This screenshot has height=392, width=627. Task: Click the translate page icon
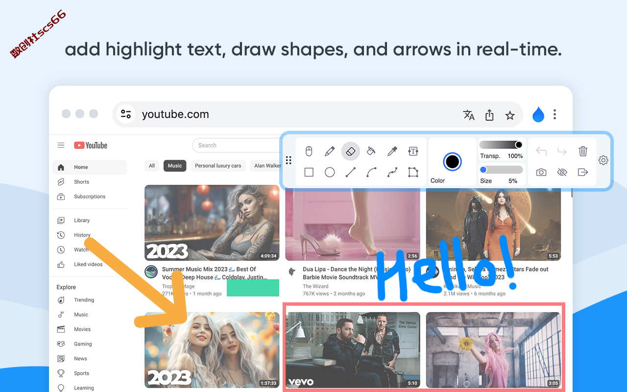tap(469, 115)
